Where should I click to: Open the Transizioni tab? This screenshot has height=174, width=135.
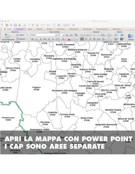(x=73, y=29)
